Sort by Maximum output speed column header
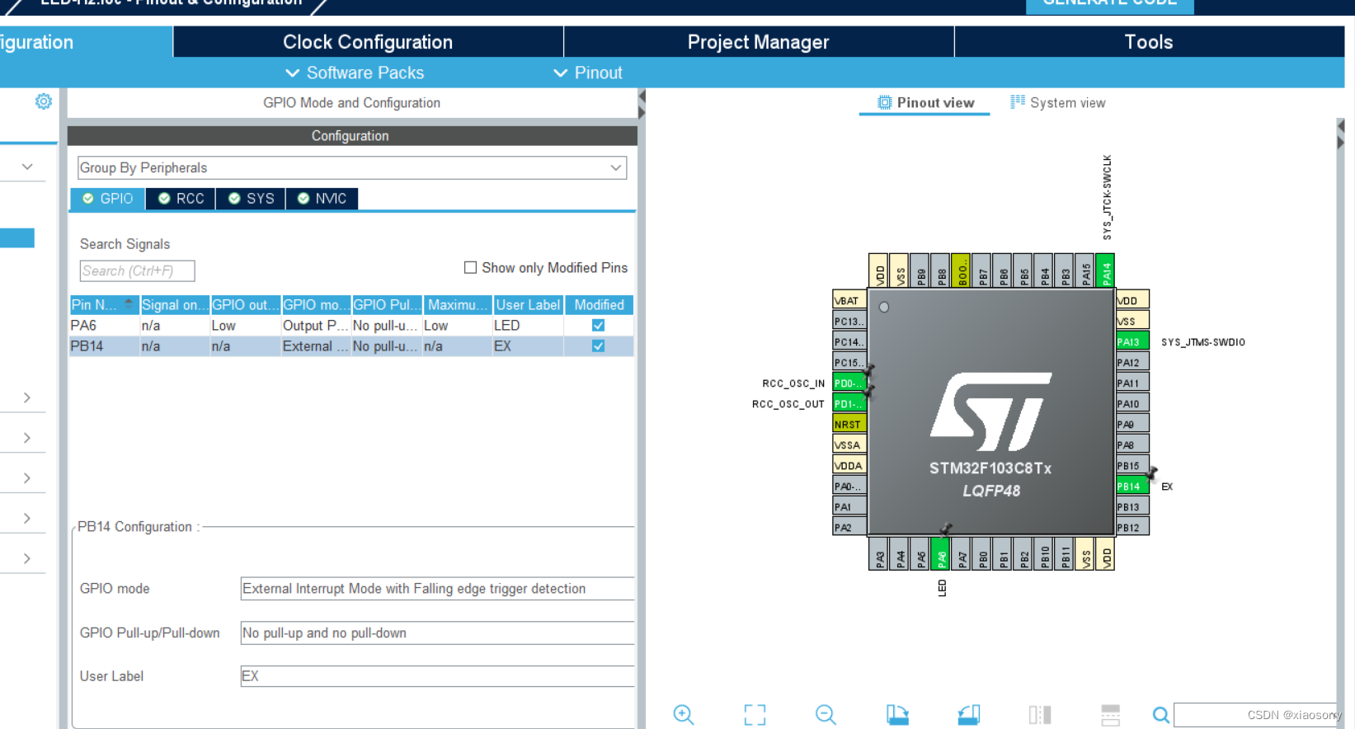The width and height of the screenshot is (1355, 729). point(457,305)
